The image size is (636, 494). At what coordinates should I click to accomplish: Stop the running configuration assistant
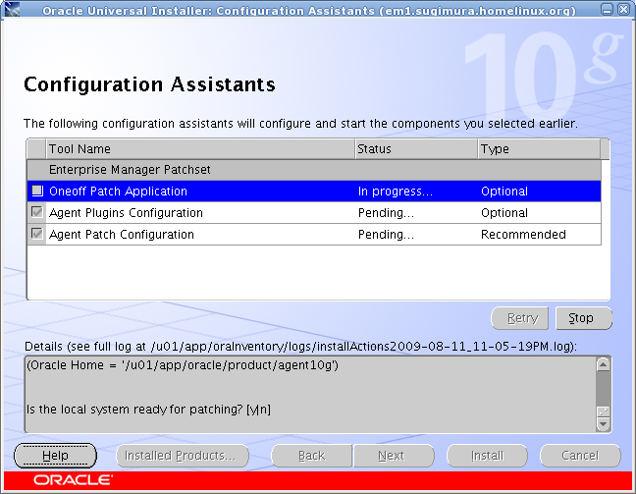point(584,318)
